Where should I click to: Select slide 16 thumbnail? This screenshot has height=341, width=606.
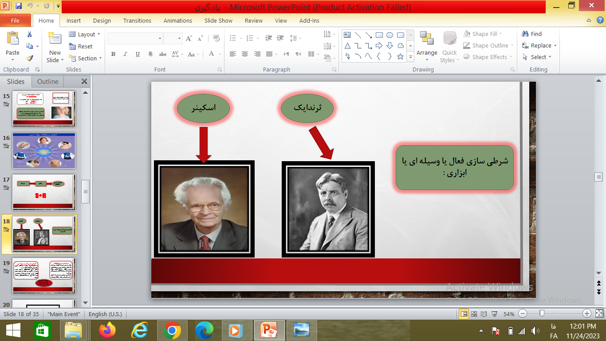(44, 151)
